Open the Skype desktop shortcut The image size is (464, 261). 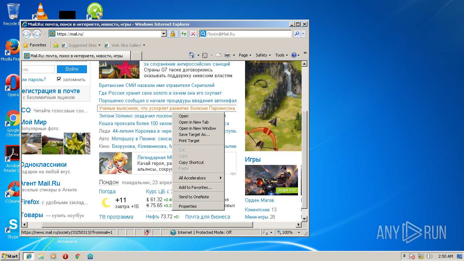pyautogui.click(x=13, y=228)
